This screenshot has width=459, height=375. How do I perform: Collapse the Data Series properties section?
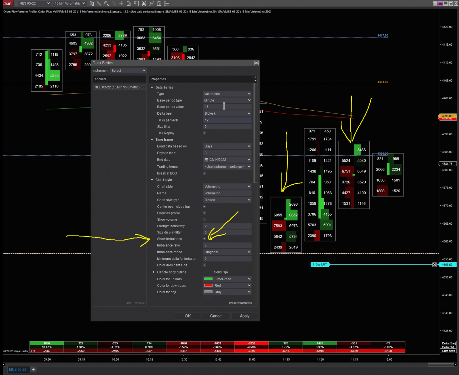[x=152, y=87]
